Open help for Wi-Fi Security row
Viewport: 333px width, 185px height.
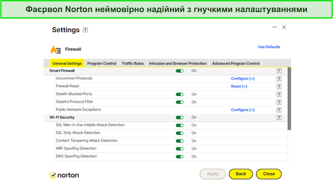point(279,117)
